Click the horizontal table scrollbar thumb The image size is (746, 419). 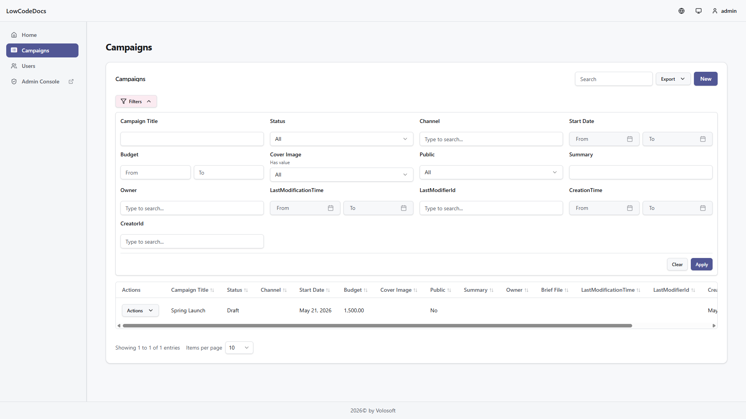click(377, 326)
